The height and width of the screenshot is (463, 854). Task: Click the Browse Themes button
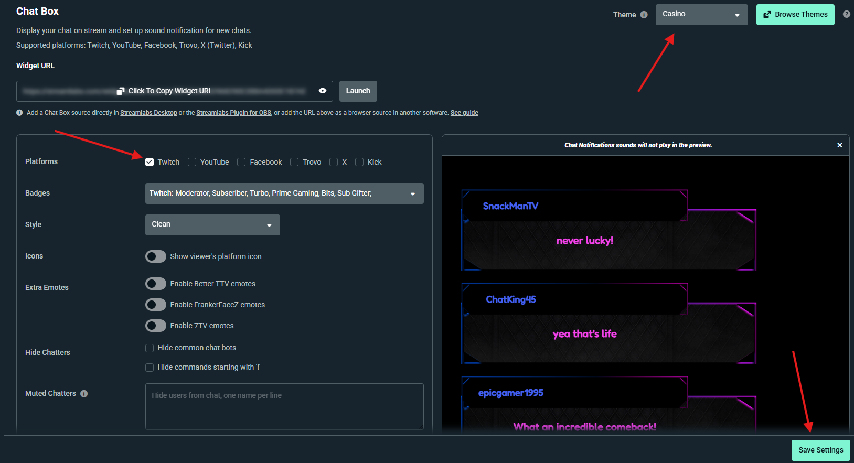click(795, 15)
